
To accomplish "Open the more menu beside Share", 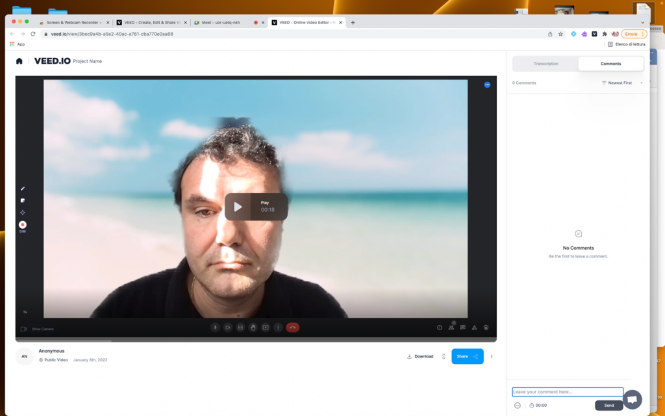I will tap(492, 357).
